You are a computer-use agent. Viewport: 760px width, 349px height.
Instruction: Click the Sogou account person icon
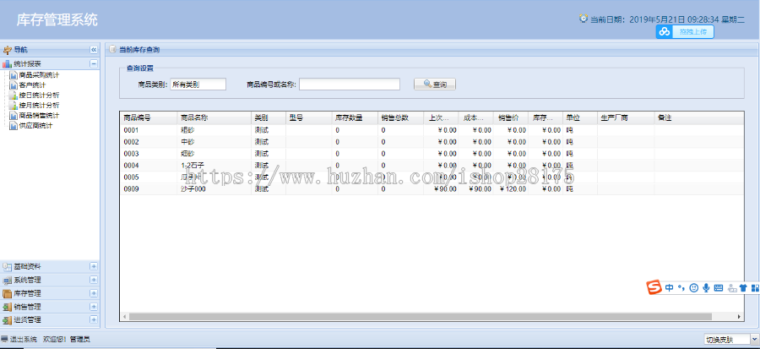click(732, 288)
